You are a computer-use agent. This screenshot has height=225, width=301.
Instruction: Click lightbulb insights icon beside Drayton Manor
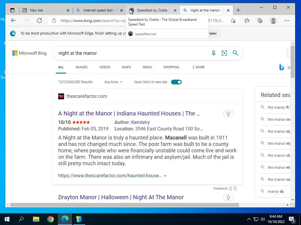point(228,197)
